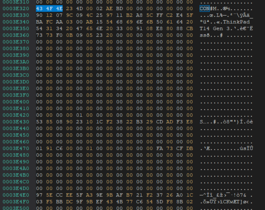Viewport: 265px width, 210px height.
Task: Select offset address 0003E4E0
Action: tap(16, 195)
